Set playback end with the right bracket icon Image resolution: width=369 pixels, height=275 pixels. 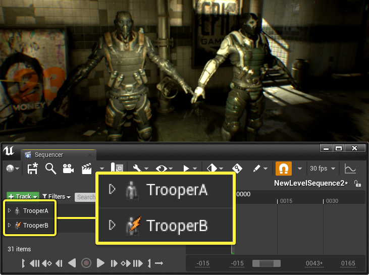pyautogui.click(x=149, y=263)
